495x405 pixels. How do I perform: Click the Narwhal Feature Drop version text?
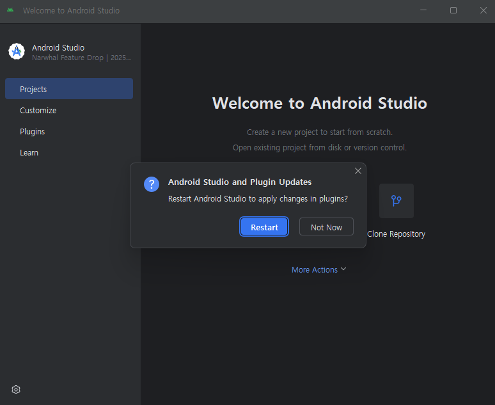[x=81, y=58]
